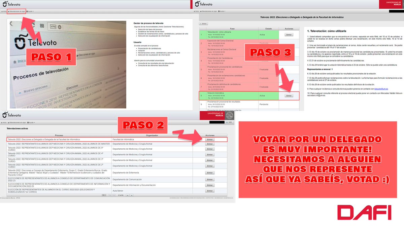Open Televotaciones en vigor in step 3 panel
Image resolution: width=404 pixels, height=227 pixels.
click(x=209, y=11)
